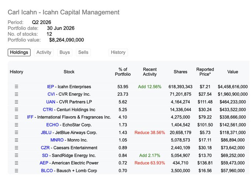Open the SD ticker link
This screenshot has width=251, height=178.
pyautogui.click(x=45, y=155)
